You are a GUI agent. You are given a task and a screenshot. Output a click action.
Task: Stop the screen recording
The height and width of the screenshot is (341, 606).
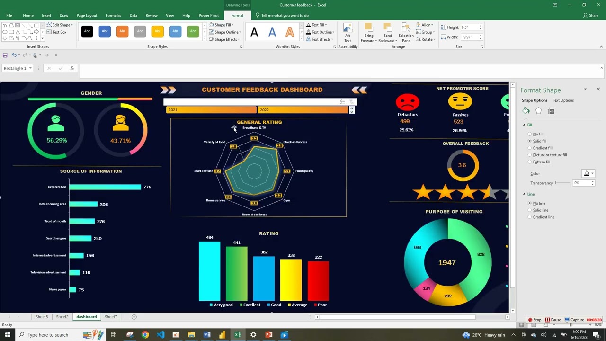535,320
